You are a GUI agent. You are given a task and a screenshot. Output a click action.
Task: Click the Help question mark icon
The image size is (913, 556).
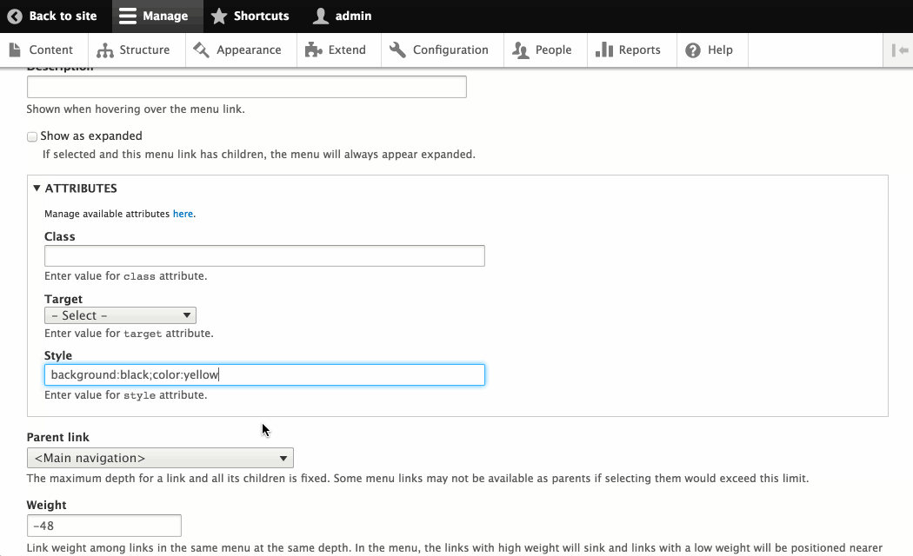(693, 50)
